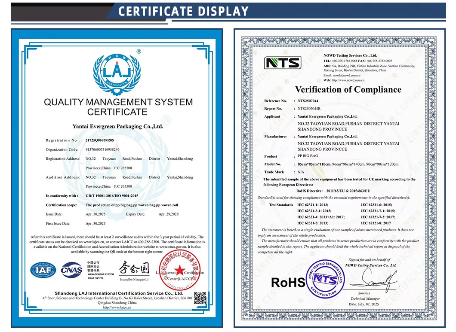The image size is (456, 332).
Task: Click 'NOWD Testing Services Co., Ltd.' header name
Action: point(350,55)
